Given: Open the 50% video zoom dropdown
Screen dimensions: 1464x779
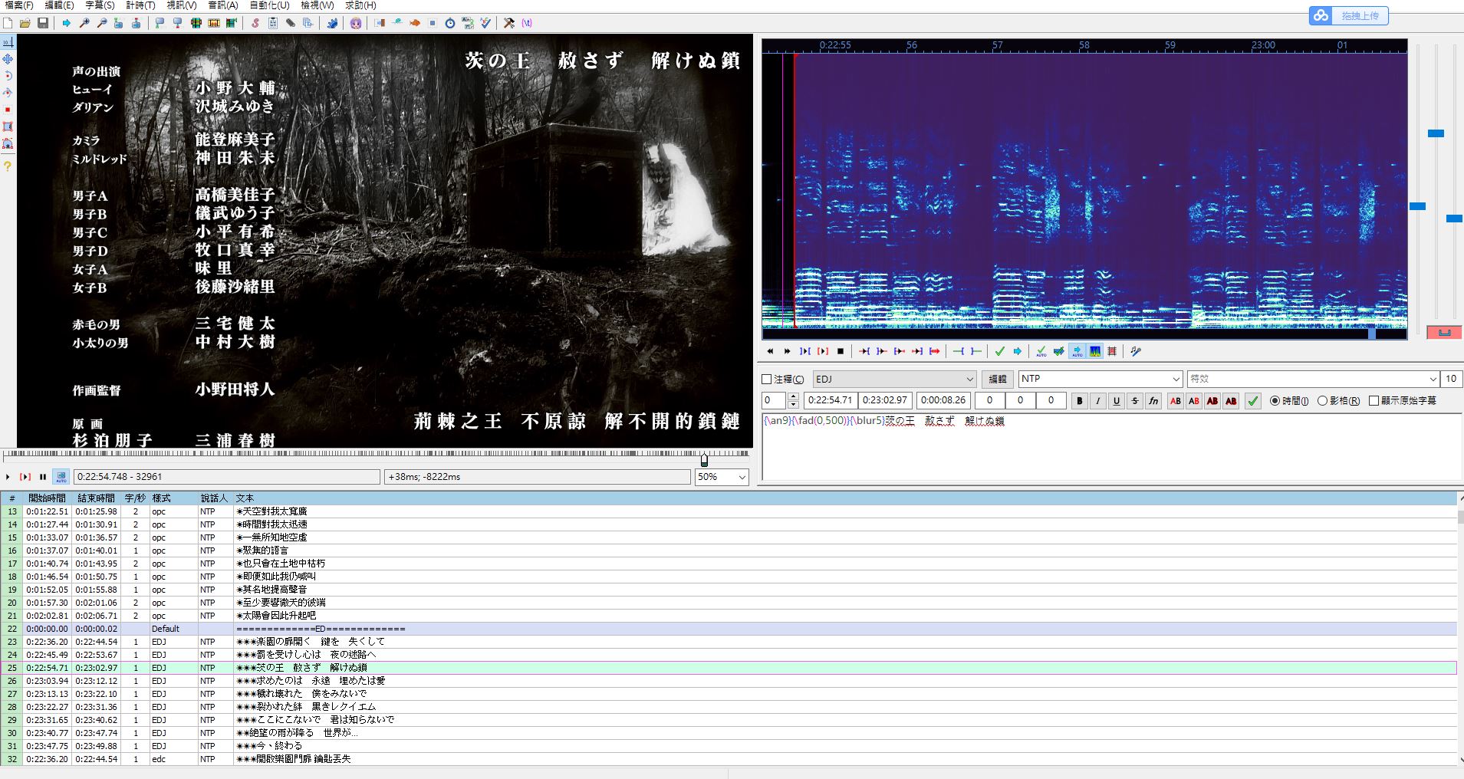Looking at the screenshot, I should click(722, 477).
